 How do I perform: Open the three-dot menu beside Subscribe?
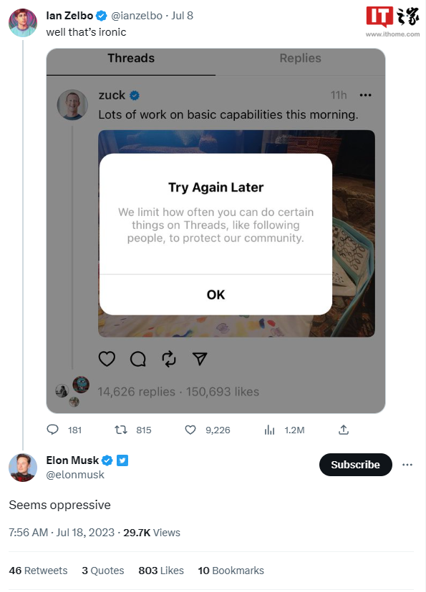click(x=407, y=465)
